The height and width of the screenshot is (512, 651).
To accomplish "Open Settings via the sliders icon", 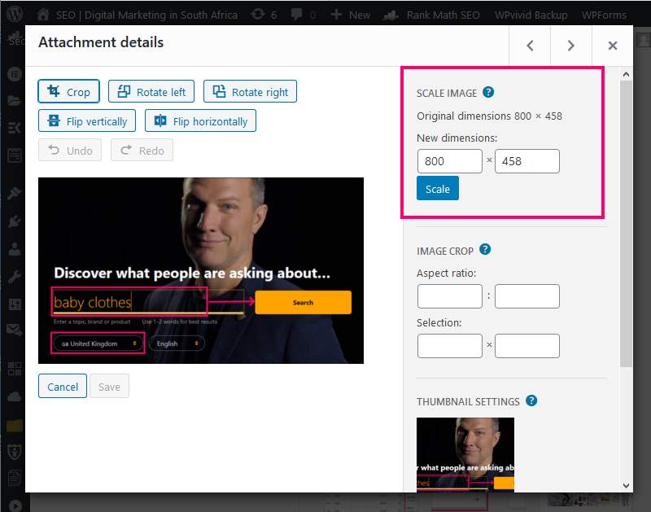I will pos(15,304).
